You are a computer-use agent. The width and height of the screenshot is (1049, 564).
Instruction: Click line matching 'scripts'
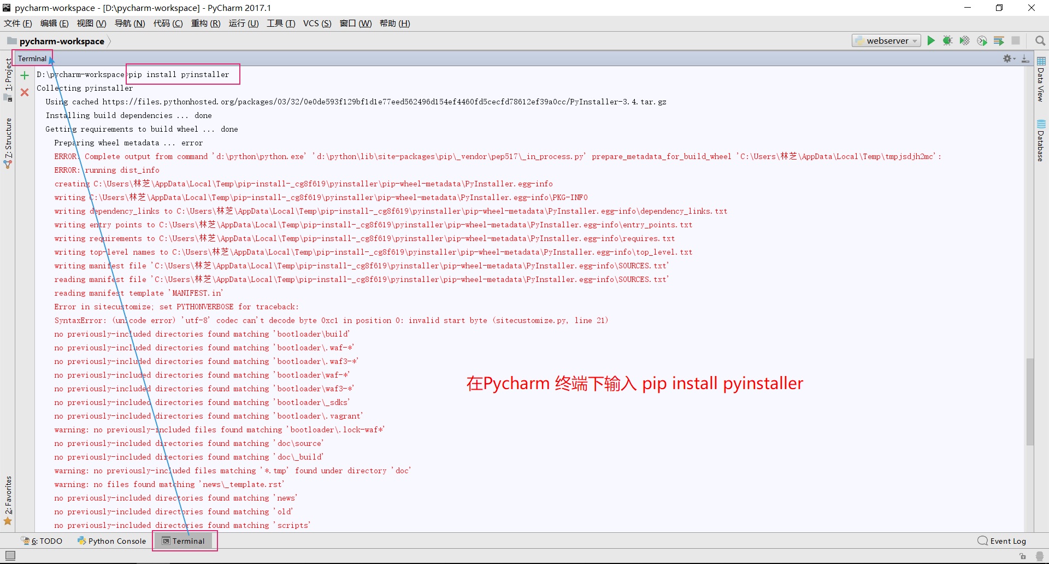(182, 525)
